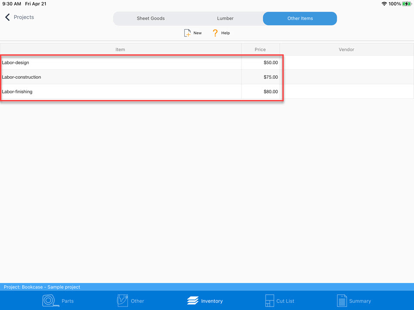Check the battery icon in status bar
The height and width of the screenshot is (310, 414).
tap(407, 4)
